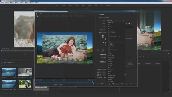Click the Cancel button

131,84
